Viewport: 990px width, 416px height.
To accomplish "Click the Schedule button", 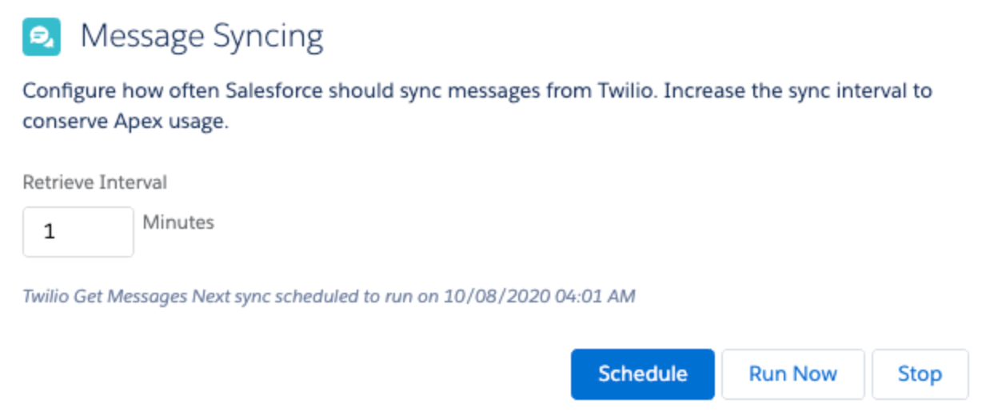I will (642, 374).
